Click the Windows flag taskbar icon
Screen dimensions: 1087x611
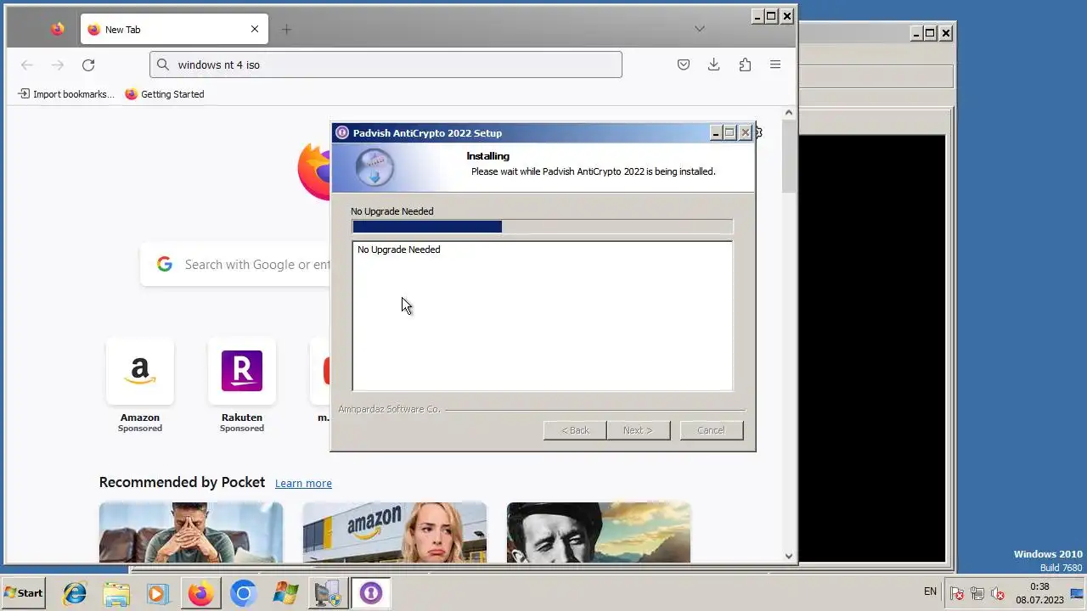(285, 593)
